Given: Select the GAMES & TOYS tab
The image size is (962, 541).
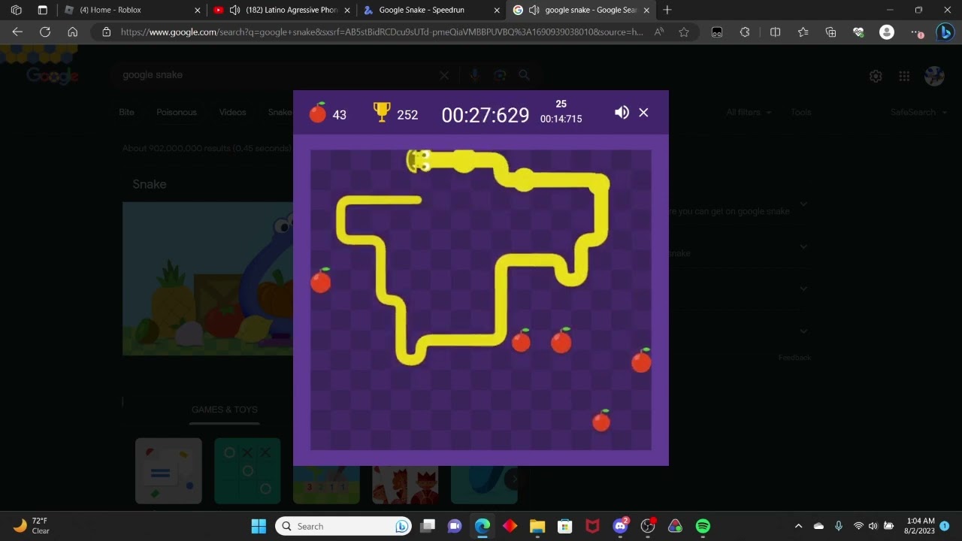Looking at the screenshot, I should [225, 410].
